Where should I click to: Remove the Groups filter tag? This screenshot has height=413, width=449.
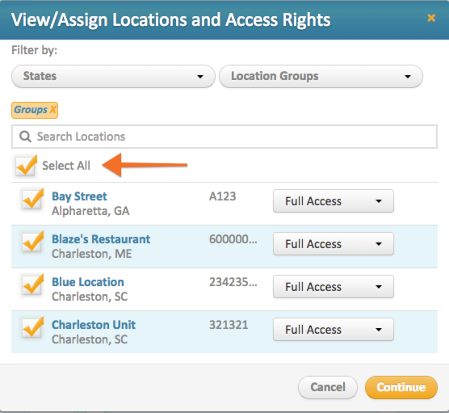[x=52, y=110]
